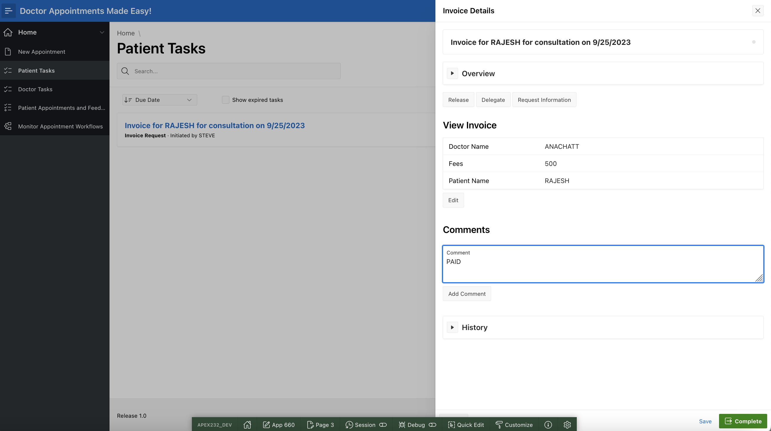
Task: Open Doctor Tasks in sidebar
Action: [35, 89]
